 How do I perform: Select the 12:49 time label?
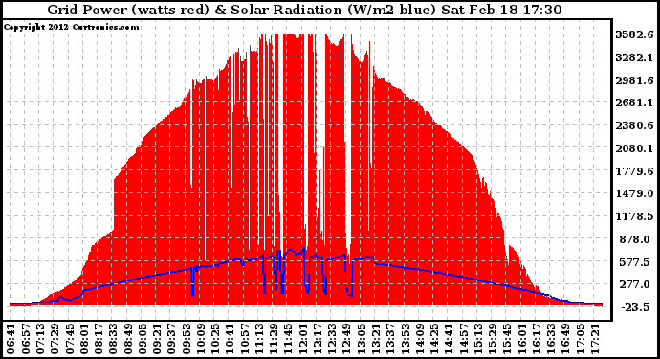coord(346,338)
